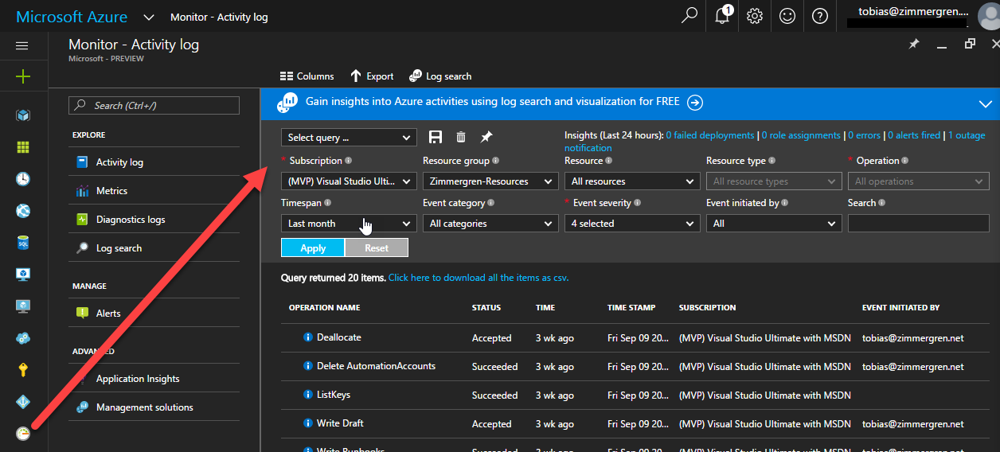This screenshot has width=1000, height=452.
Task: Open Metrics in the menu
Action: click(154, 191)
